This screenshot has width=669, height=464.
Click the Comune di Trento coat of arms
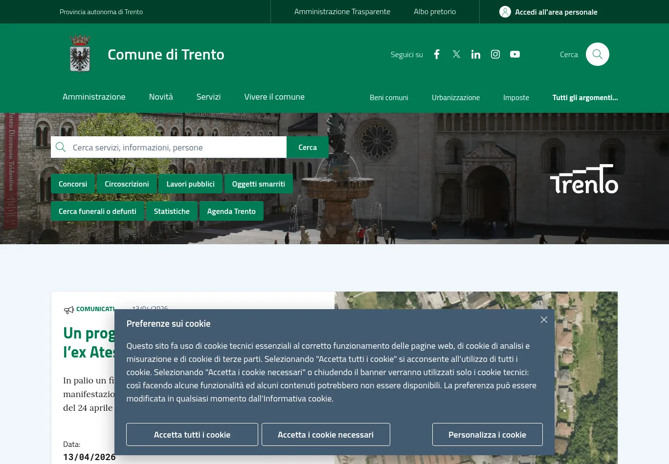[x=80, y=54]
